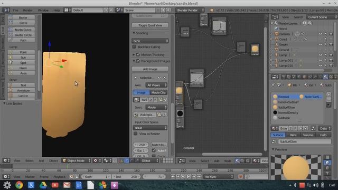Open the Window menu
338x190 pixels.
tap(43, 10)
